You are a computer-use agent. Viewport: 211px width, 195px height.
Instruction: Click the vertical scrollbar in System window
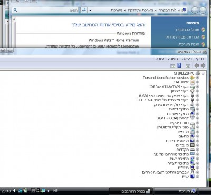click(14, 33)
